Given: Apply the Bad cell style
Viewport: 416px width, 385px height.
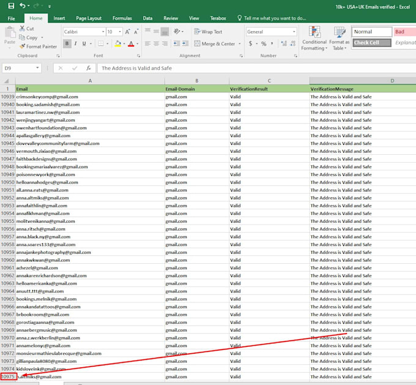Looking at the screenshot, I should point(404,32).
